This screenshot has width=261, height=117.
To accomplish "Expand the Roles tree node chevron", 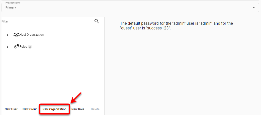I will [8, 47].
